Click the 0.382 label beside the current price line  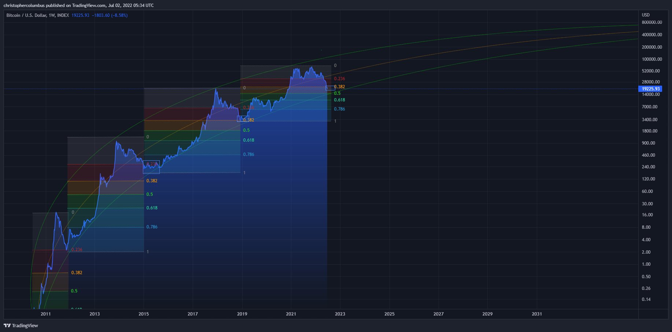339,87
